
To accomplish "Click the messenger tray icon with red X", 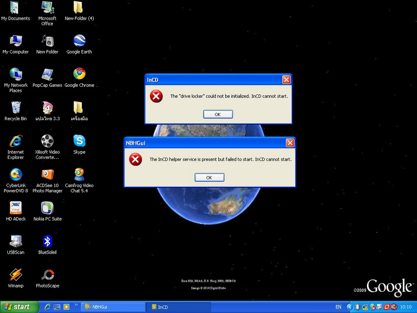I will 372,307.
